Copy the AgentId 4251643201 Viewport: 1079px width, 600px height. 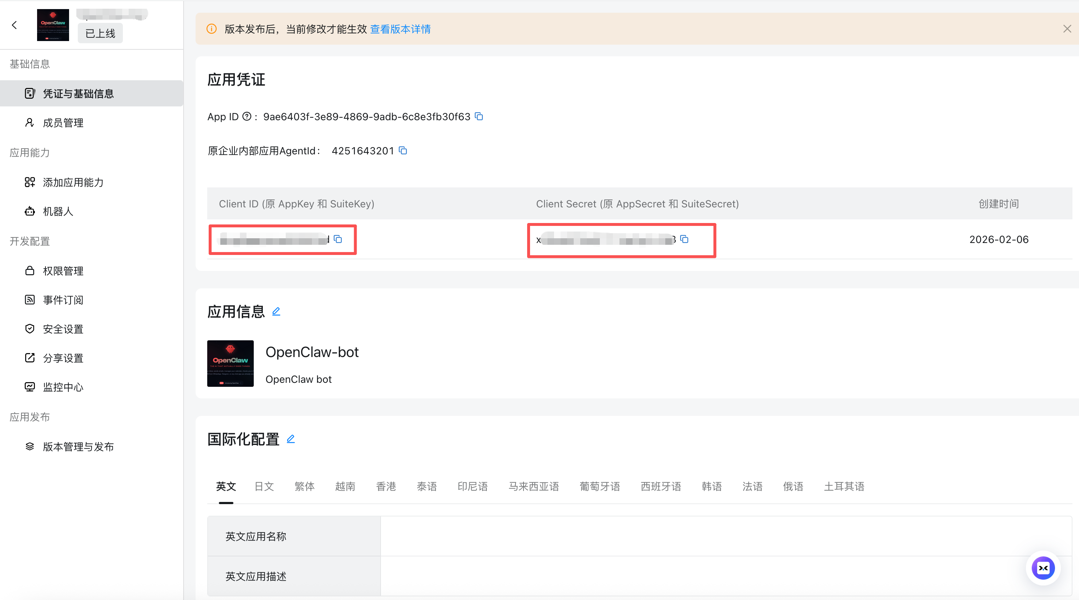(x=403, y=151)
